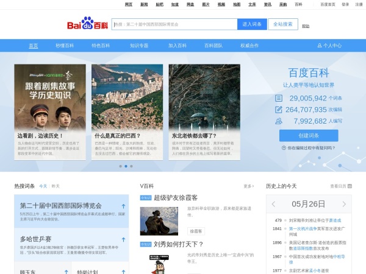Image resolution: width=366 pixels, height=274 pixels.
Task: Click the people icon beside 7,992,682
Action: [x=279, y=121]
